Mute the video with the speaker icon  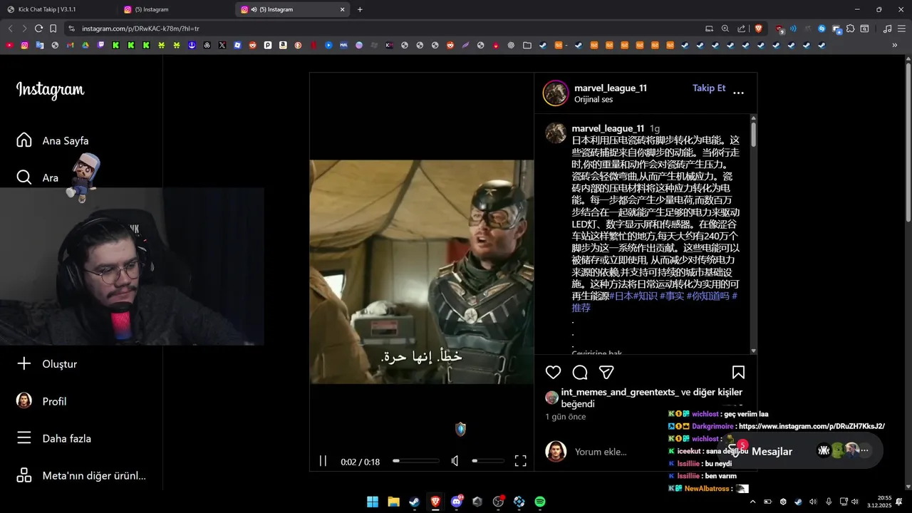click(455, 461)
